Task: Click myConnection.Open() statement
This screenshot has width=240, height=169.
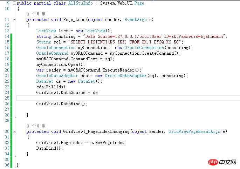Action: tap(61, 65)
